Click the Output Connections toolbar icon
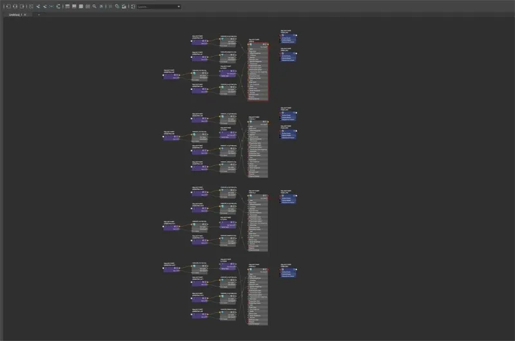Image resolution: width=515 pixels, height=341 pixels. [22, 6]
